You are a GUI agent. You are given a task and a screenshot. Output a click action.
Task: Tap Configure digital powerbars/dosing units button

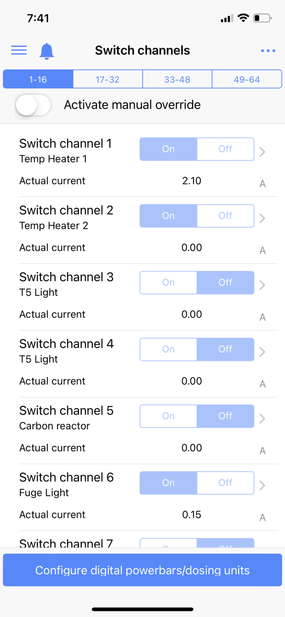coord(142,570)
